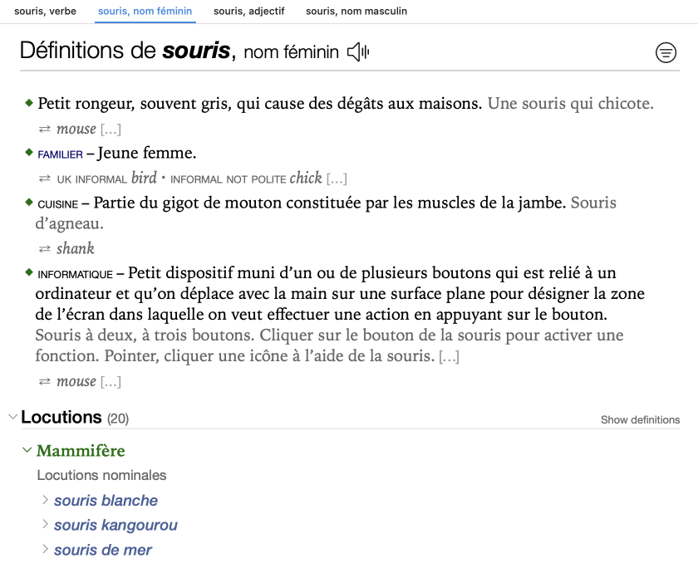Click the green diamond bullet beside FAMILIER
Viewport: 698px width, 568px height.
tap(29, 153)
